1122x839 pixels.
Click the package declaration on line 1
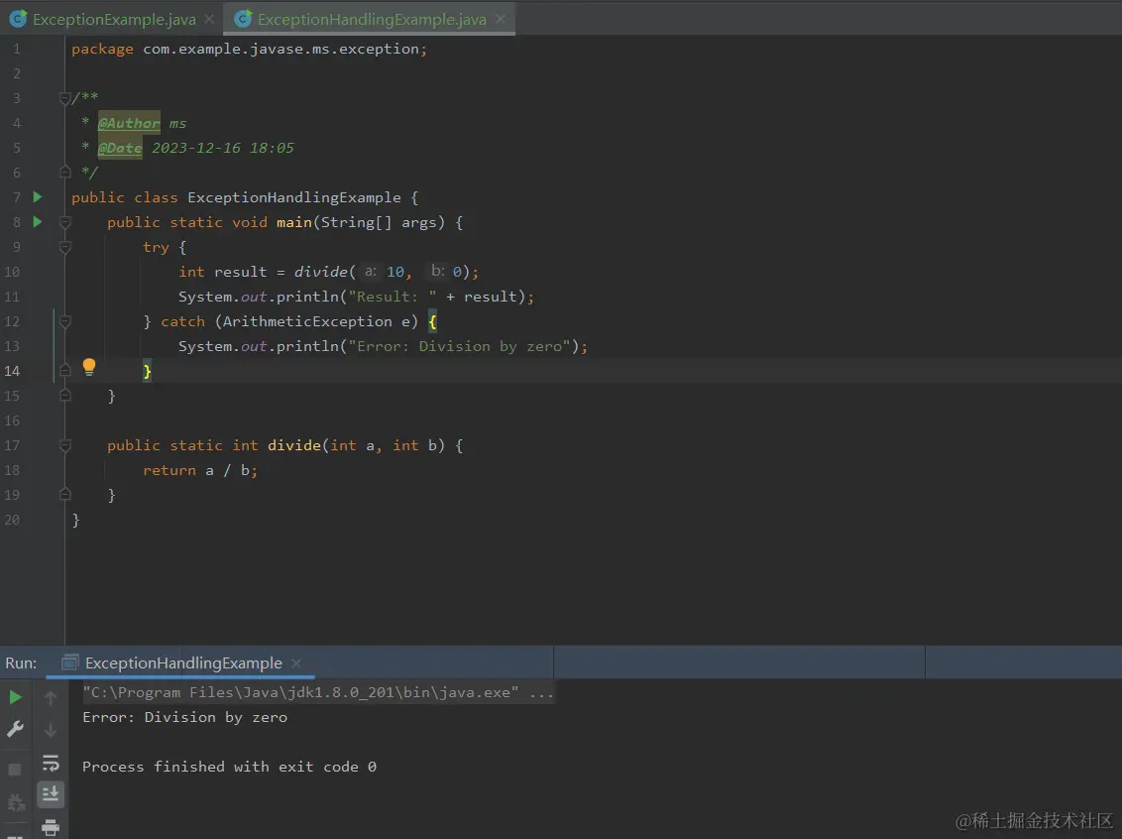coord(249,49)
